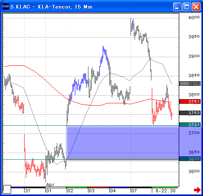Image resolution: width=203 pixels, height=196 pixels.
Task: Click the empty box at bottom-left corner
Action: 7,189
